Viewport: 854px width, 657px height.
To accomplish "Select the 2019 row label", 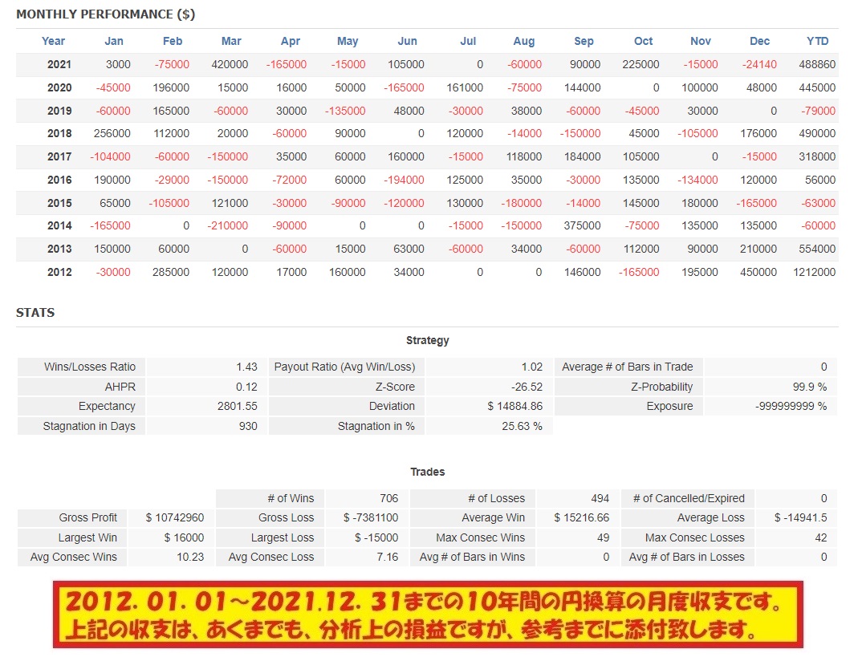I will click(59, 111).
